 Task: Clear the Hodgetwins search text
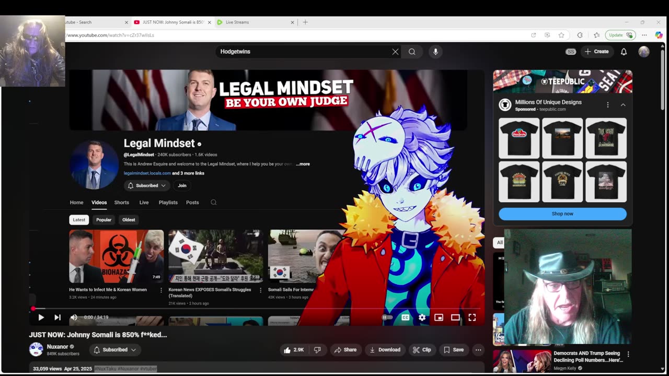point(395,52)
